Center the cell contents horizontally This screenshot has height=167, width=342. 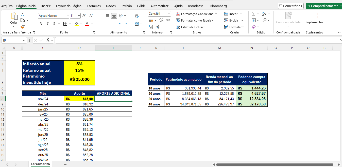[108, 24]
